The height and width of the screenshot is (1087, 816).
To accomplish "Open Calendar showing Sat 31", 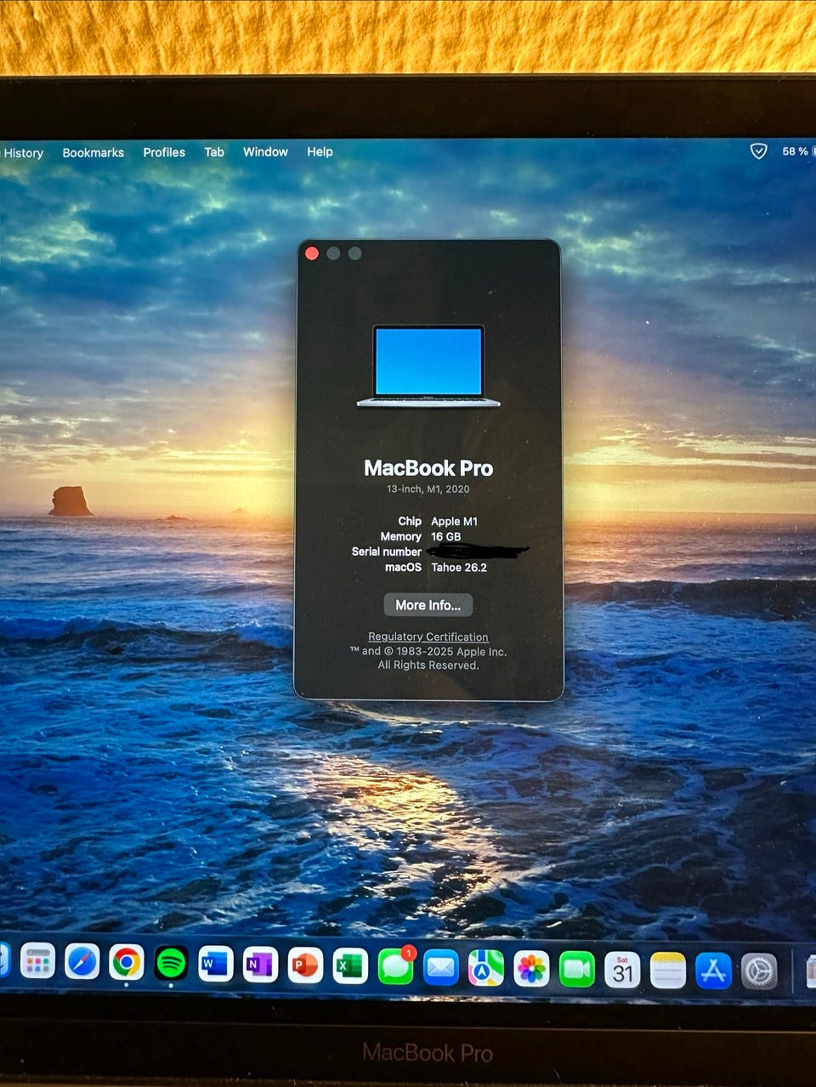I will pyautogui.click(x=623, y=971).
